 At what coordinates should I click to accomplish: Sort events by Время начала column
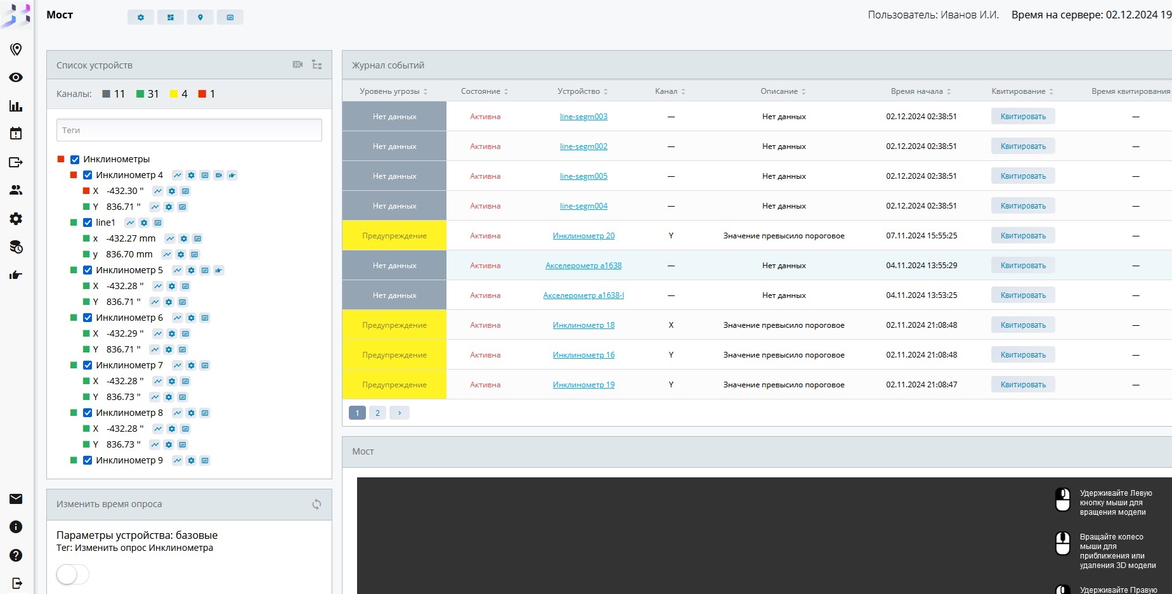920,91
